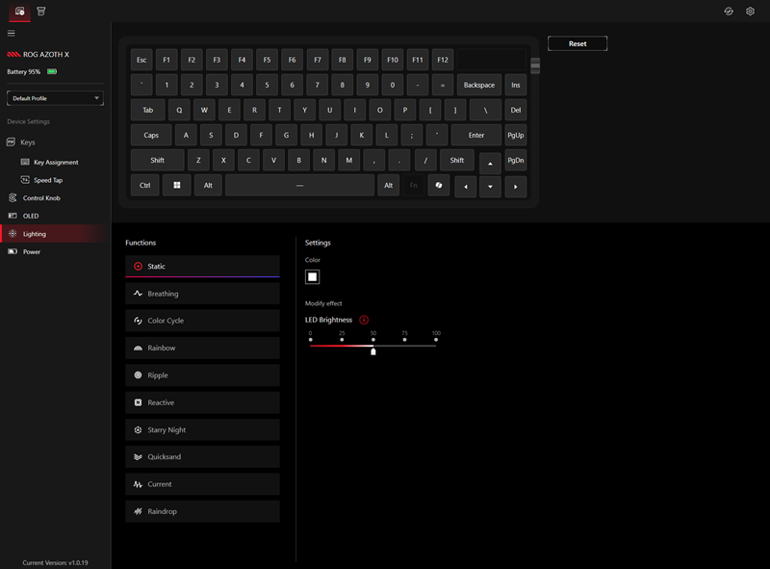The width and height of the screenshot is (770, 569).
Task: Choose the Starry Night lighting effect
Action: (x=202, y=430)
